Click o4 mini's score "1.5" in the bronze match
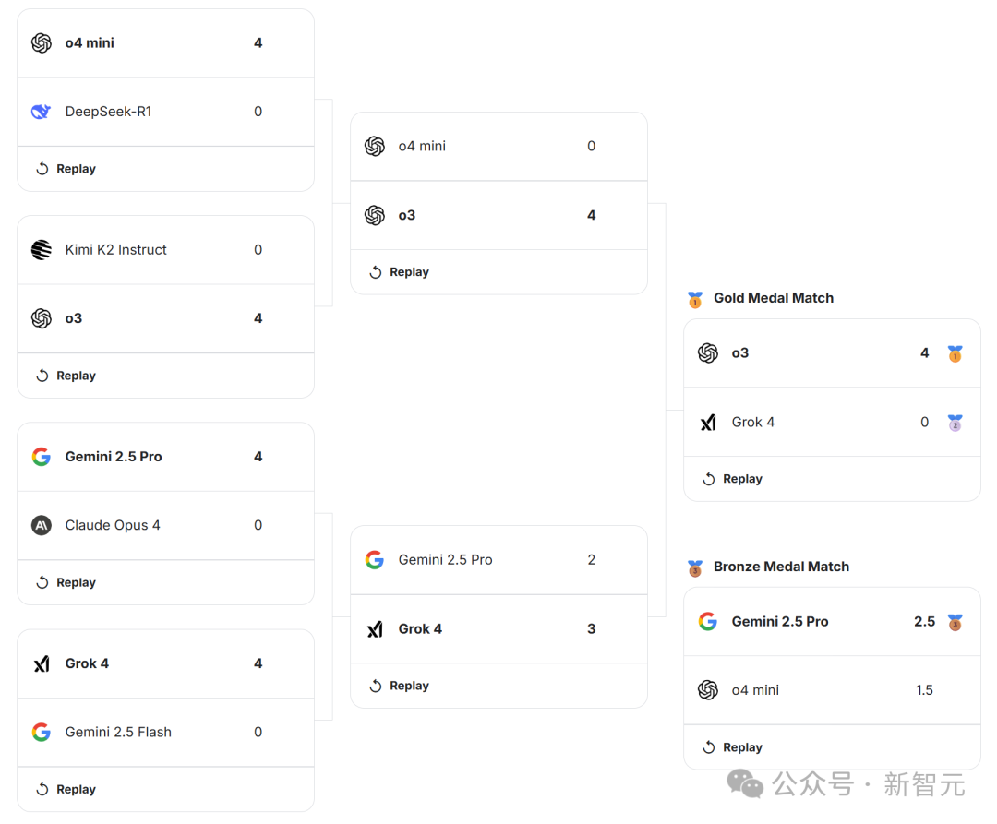This screenshot has height=824, width=997. [924, 690]
